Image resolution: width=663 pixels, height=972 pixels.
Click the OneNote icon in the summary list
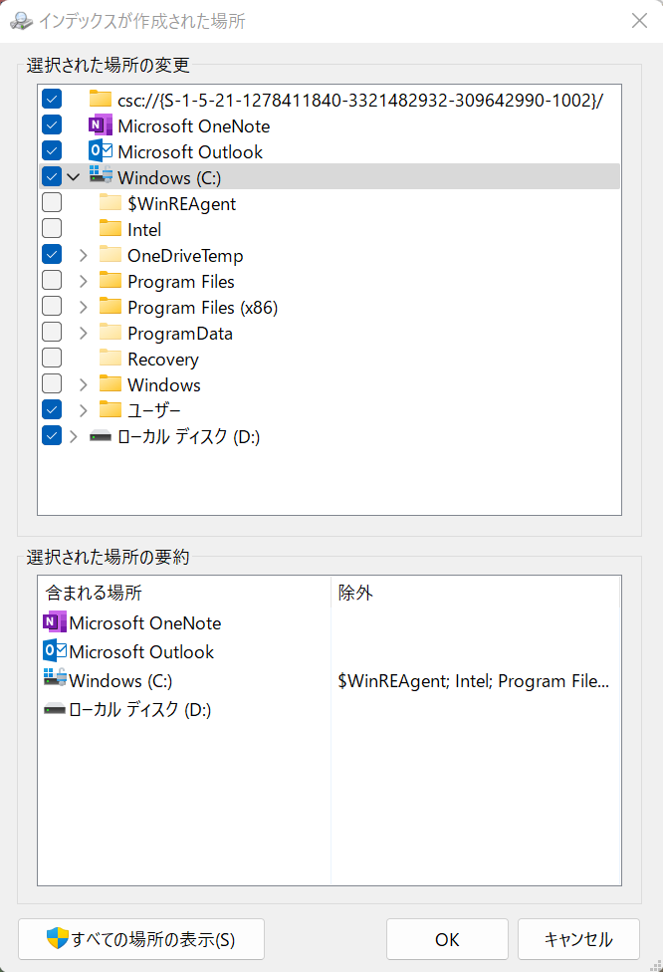(55, 621)
